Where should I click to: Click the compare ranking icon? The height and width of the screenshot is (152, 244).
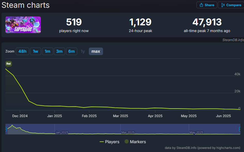click(223, 5)
